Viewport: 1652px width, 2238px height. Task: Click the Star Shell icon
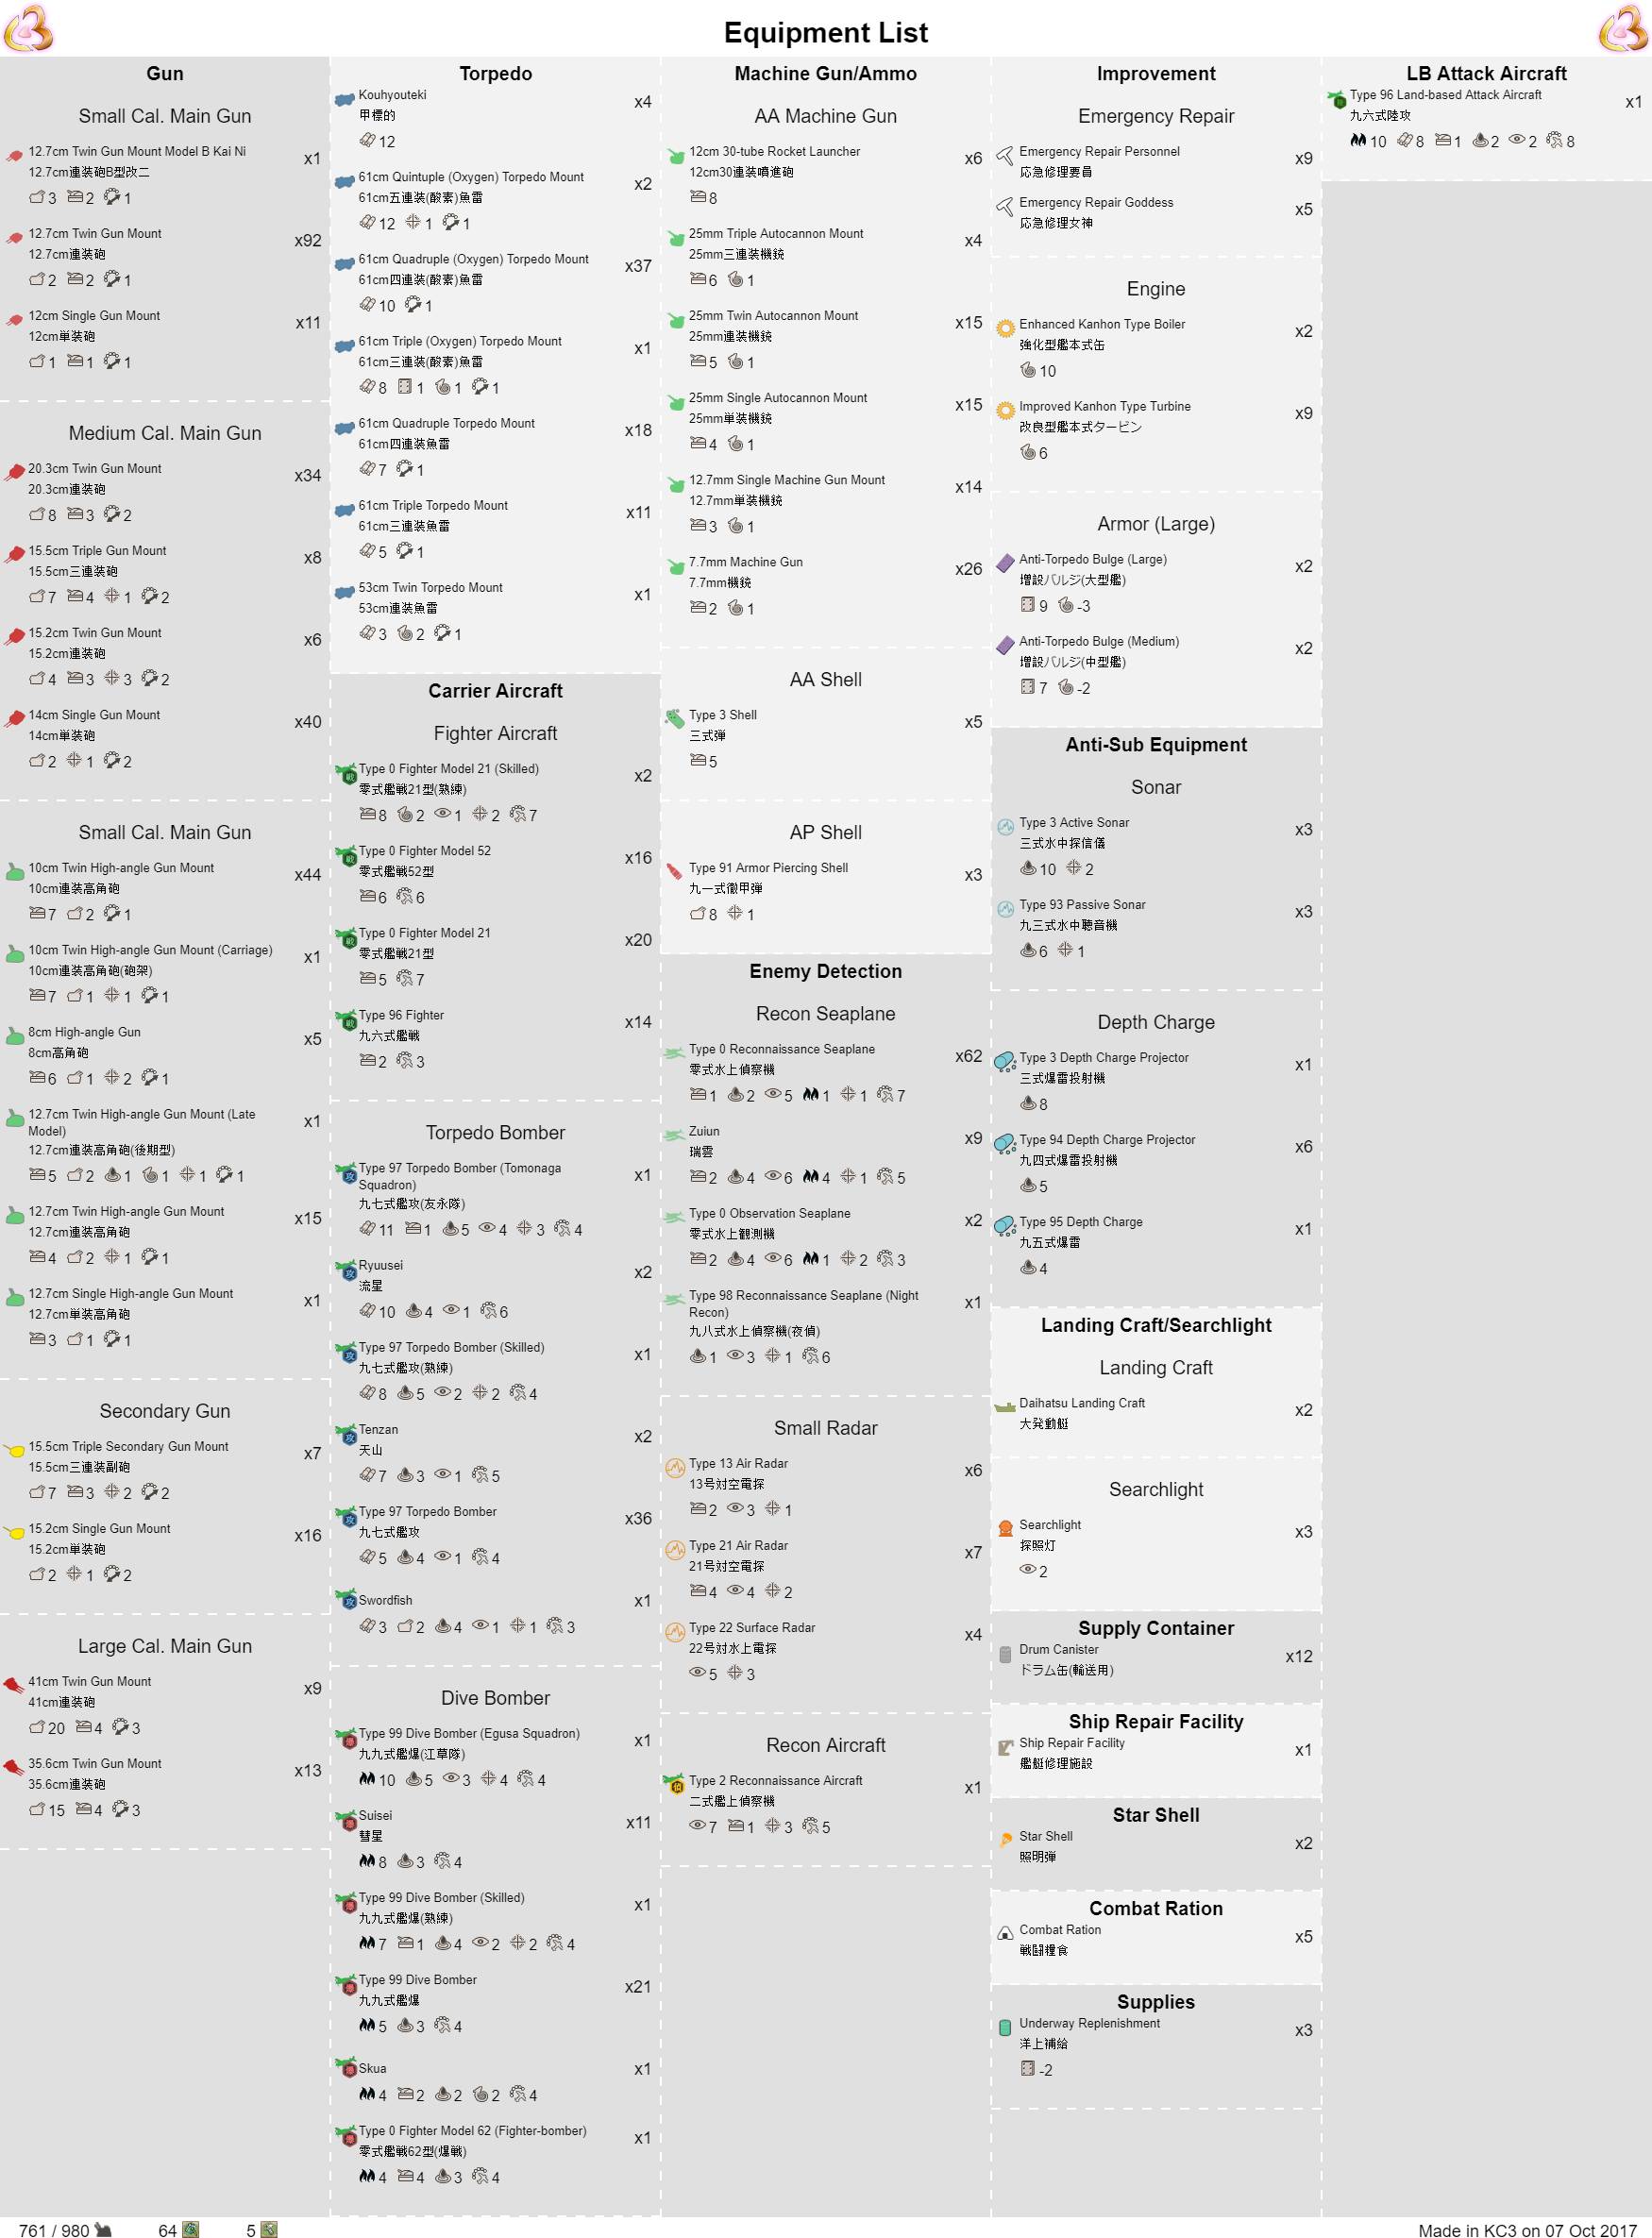1005,1839
